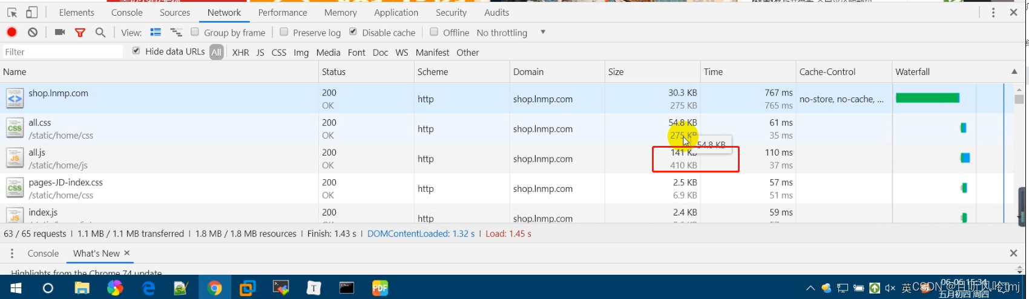The image size is (1029, 299).
Task: Open the network search magnifier
Action: coord(100,32)
